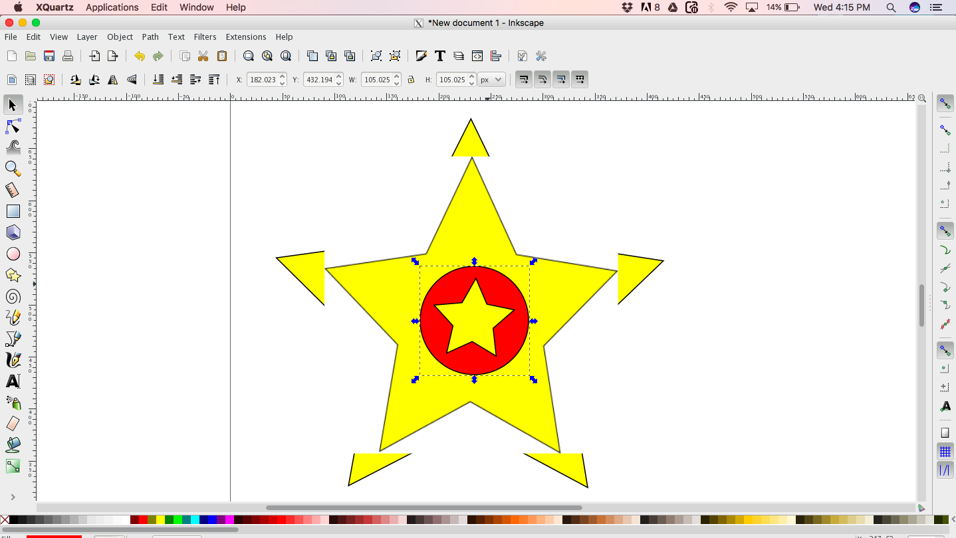Viewport: 956px width, 538px height.
Task: Click the Cut scissors icon
Action: 203,56
